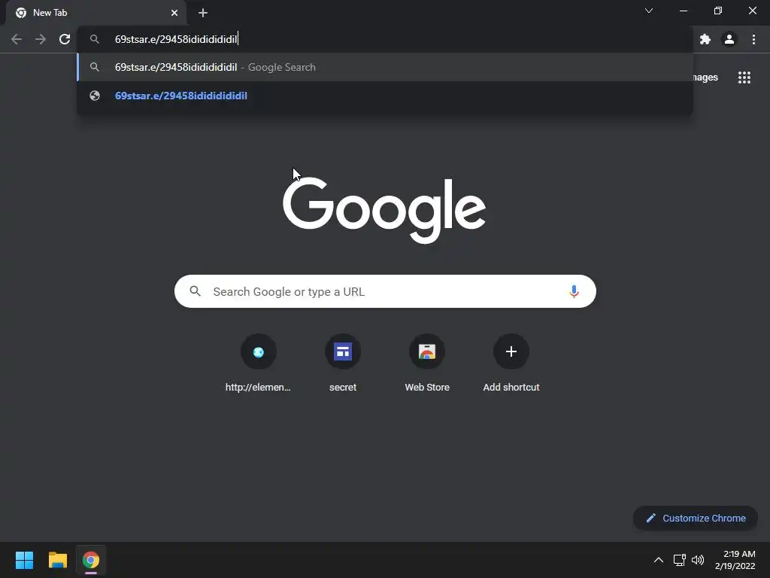
Task: Open the Extensions puzzle icon
Action: [x=705, y=39]
